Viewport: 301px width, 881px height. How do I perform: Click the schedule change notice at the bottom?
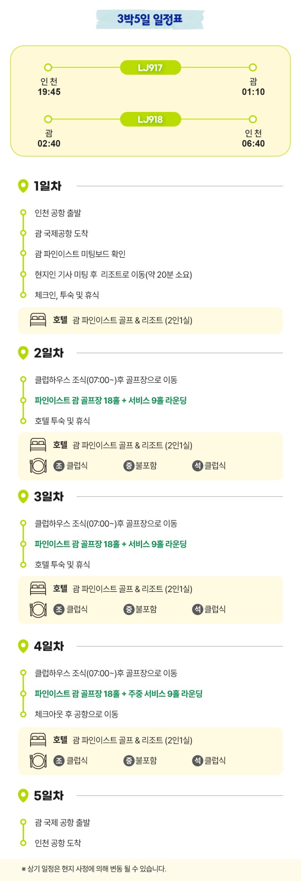[x=94, y=869]
